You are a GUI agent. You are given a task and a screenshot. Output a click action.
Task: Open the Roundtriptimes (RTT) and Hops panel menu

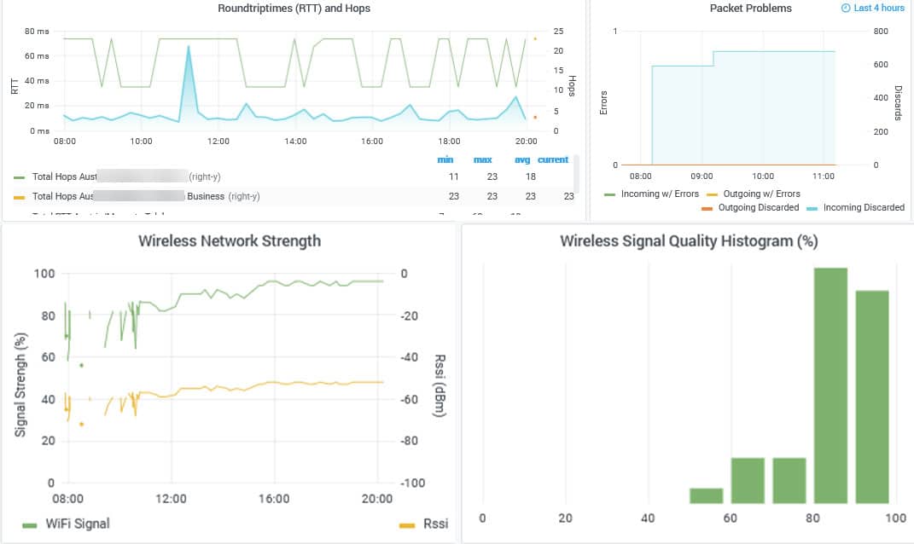294,9
